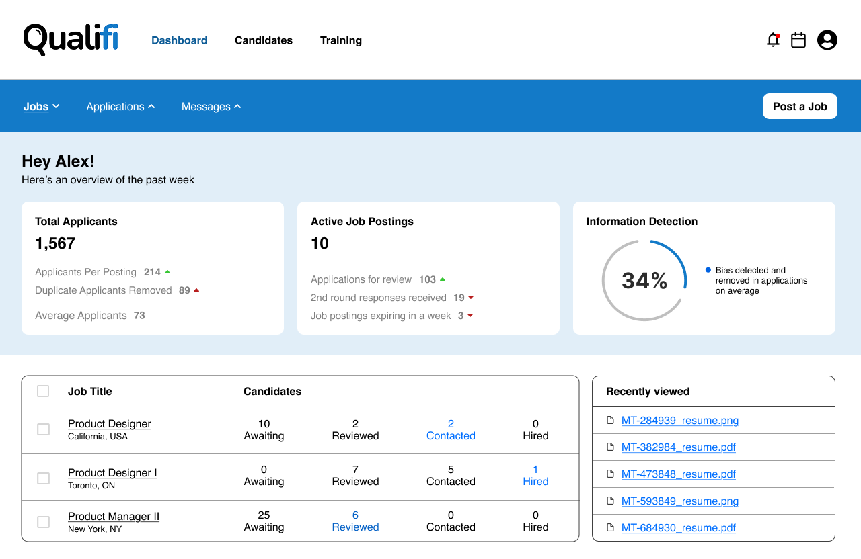Open the Applications dropdown
This screenshot has width=861, height=559.
[120, 107]
